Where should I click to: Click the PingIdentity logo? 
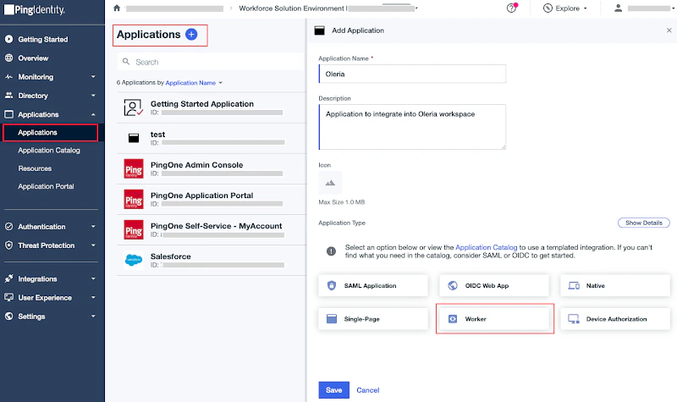pos(35,9)
